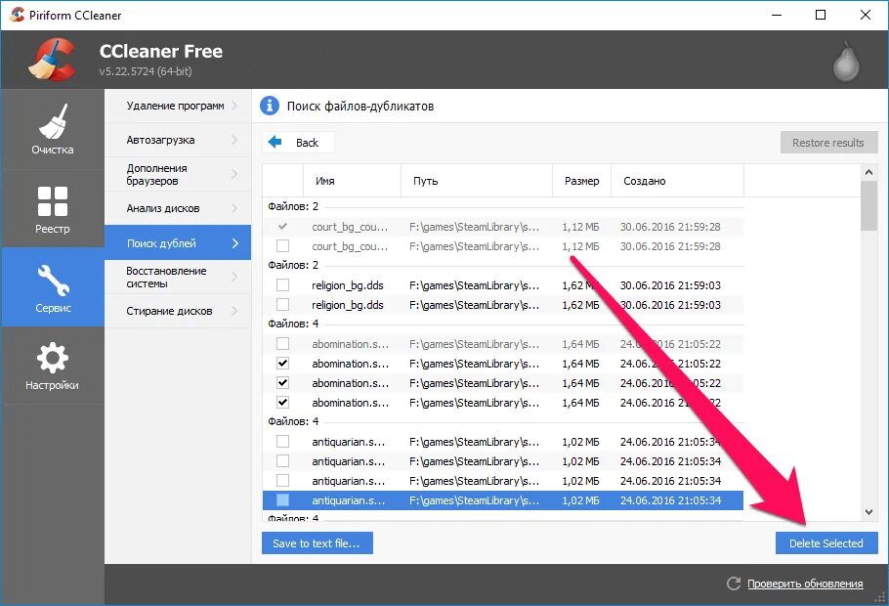Click Save to text file button
The width and height of the screenshot is (889, 606).
coord(317,543)
